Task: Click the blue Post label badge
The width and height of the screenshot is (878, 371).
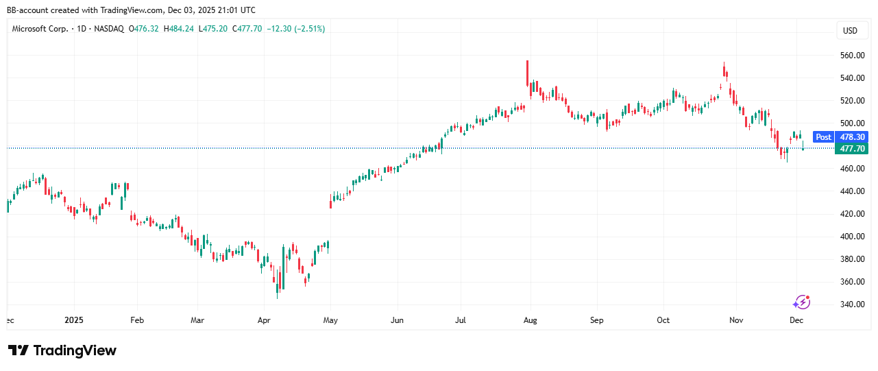Action: pyautogui.click(x=823, y=137)
